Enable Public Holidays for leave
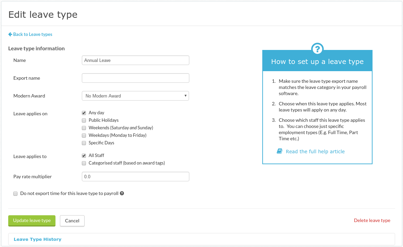The width and height of the screenshot is (403, 247). click(84, 120)
